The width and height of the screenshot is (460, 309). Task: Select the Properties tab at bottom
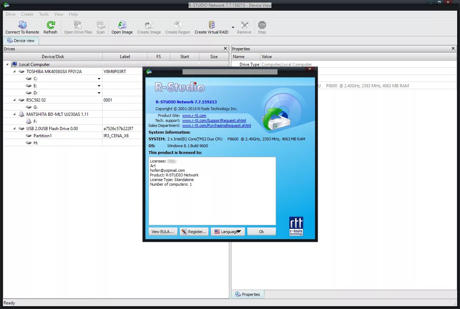[x=247, y=294]
